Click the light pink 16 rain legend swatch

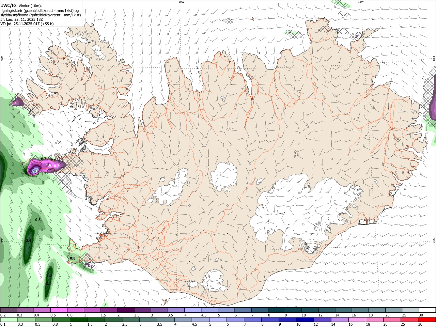[x=357, y=320]
